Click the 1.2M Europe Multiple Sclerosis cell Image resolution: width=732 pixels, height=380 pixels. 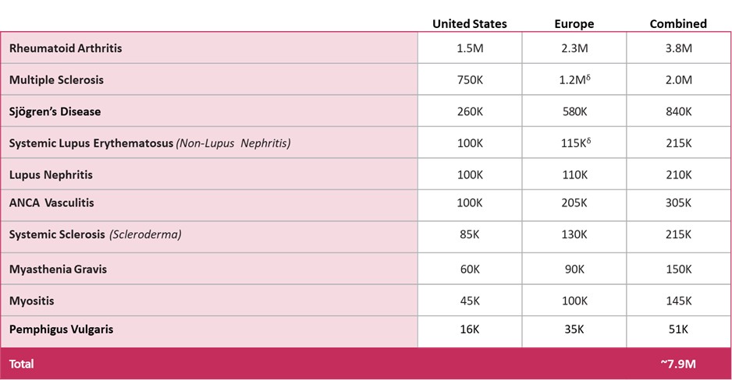tap(574, 80)
